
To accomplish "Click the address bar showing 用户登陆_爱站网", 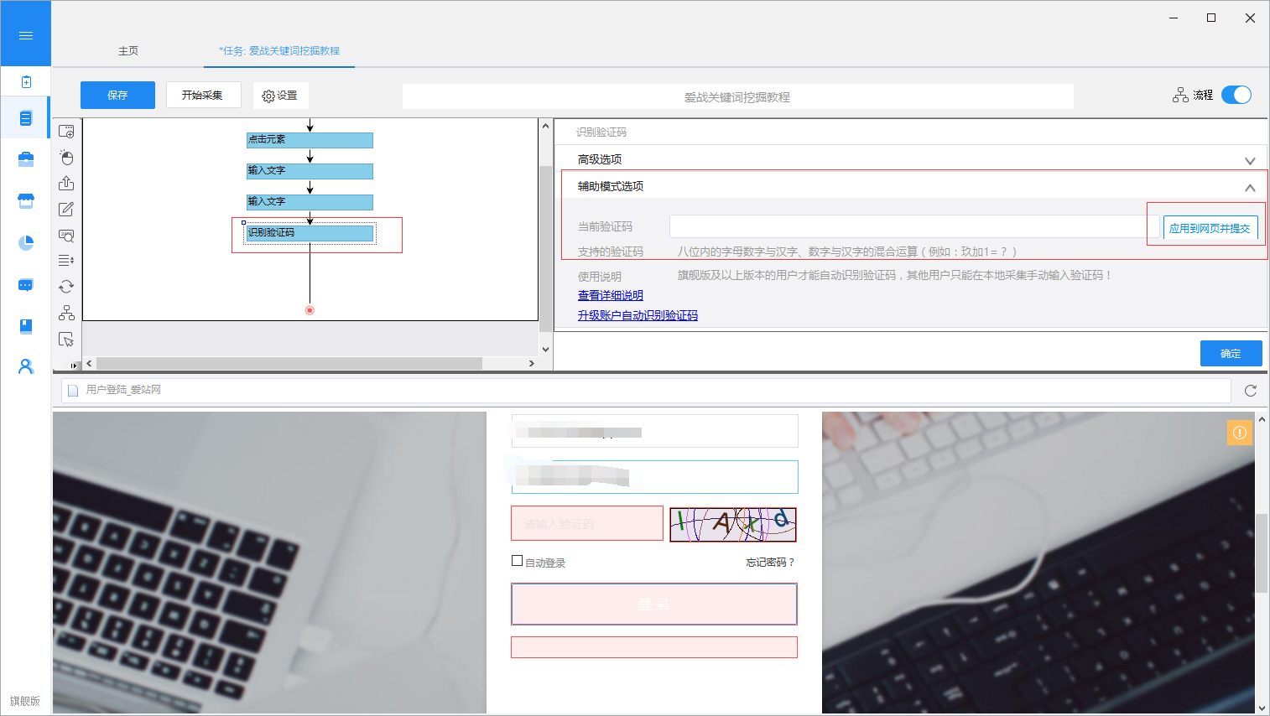I will pos(646,391).
